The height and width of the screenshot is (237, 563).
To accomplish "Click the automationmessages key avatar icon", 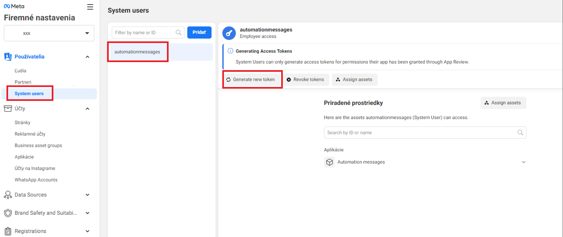I will pyautogui.click(x=229, y=33).
